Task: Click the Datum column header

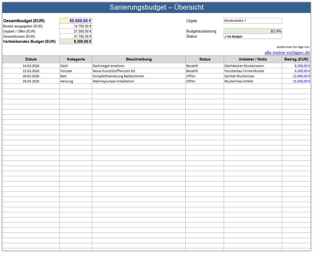Action: pyautogui.click(x=31, y=59)
